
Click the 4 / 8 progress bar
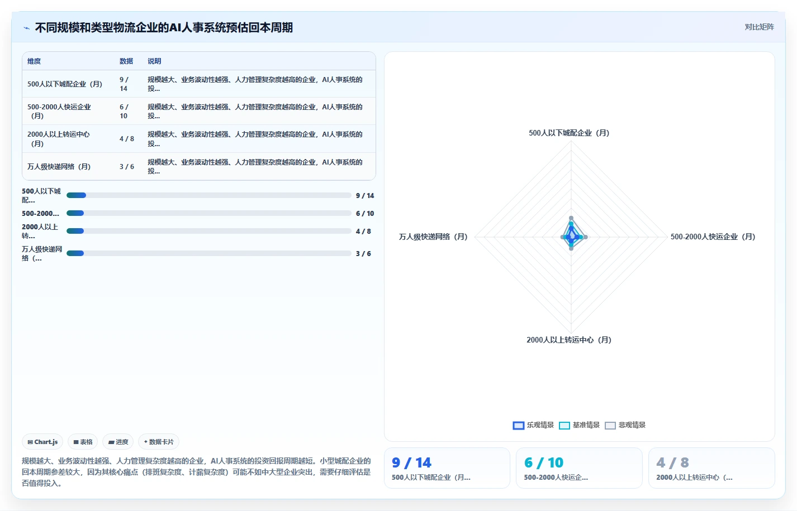(x=209, y=231)
